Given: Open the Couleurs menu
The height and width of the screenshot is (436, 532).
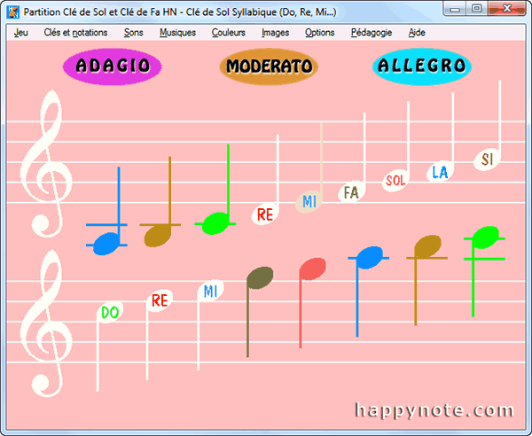Looking at the screenshot, I should [229, 33].
